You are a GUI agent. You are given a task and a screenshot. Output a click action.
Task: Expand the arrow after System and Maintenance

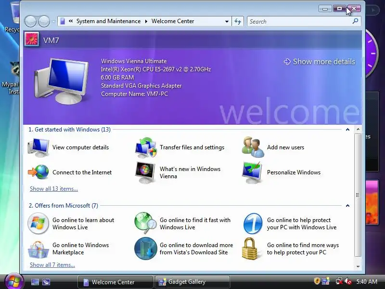click(146, 21)
